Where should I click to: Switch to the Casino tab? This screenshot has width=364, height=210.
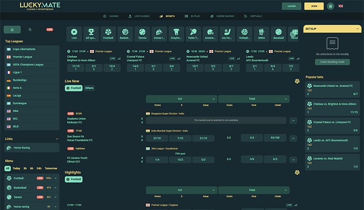[x=111, y=16]
